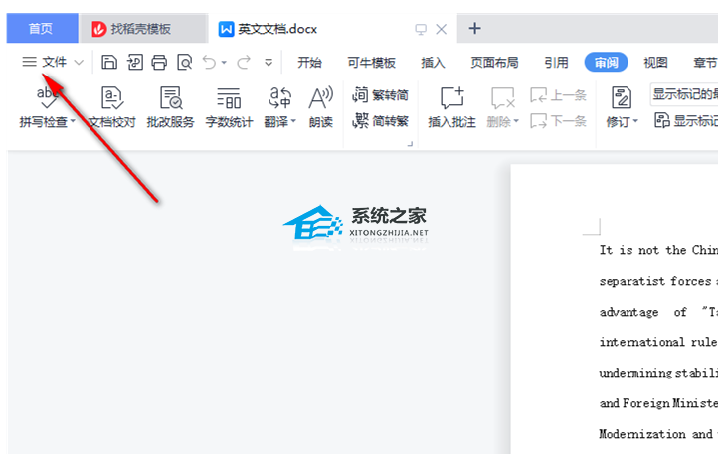Click the line starting with "advantage of"
Image resolution: width=718 pixels, height=454 pixels.
click(658, 312)
